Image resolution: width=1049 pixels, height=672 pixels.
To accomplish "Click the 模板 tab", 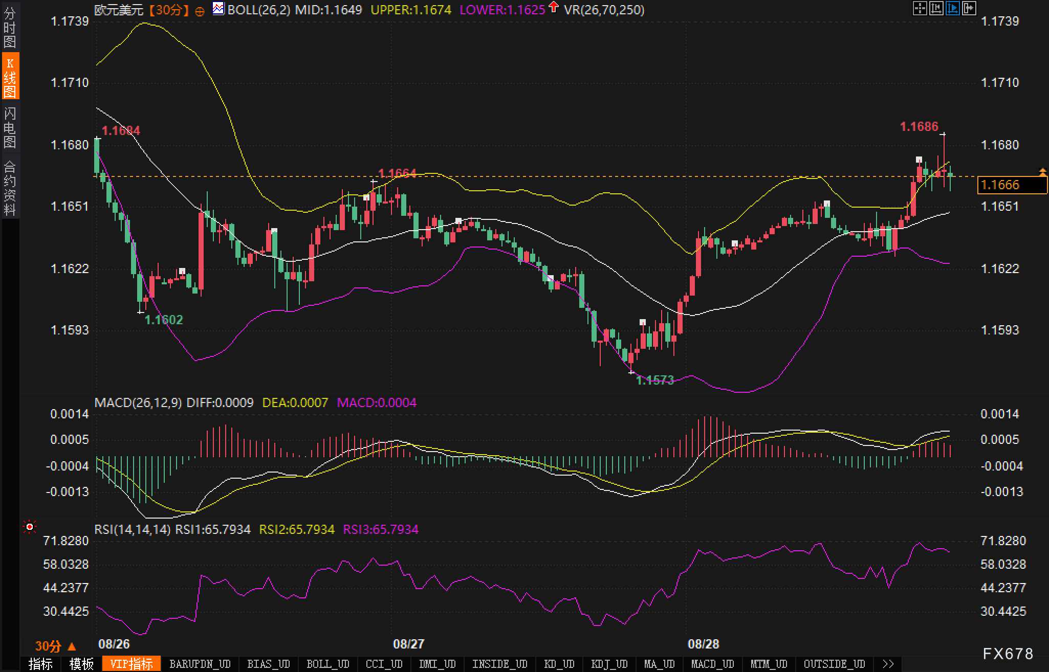I will [81, 664].
